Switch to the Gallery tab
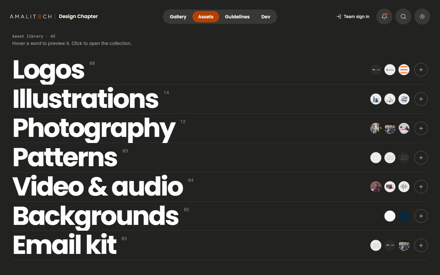This screenshot has height=275, width=440. 178,16
